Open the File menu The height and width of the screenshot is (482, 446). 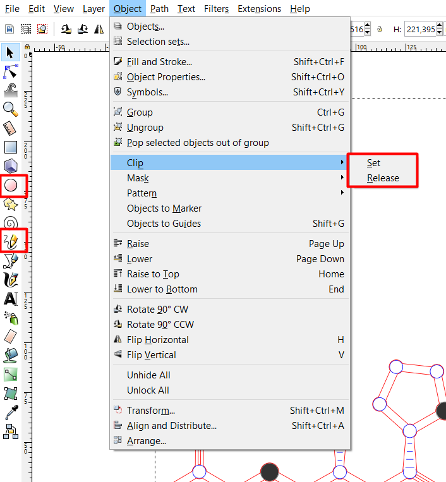(x=12, y=9)
